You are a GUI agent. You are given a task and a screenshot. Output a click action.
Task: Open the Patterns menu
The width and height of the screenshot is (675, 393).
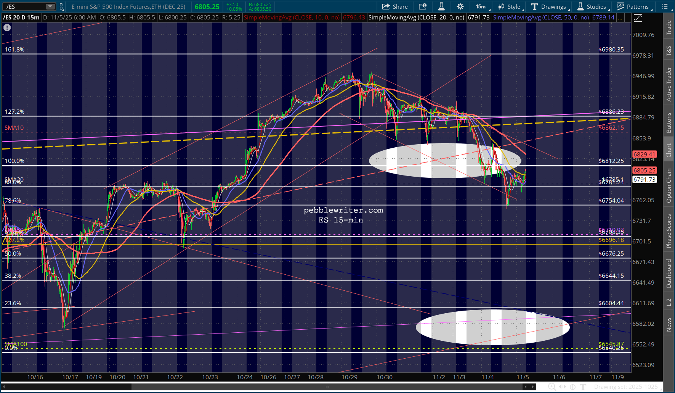[x=634, y=6]
